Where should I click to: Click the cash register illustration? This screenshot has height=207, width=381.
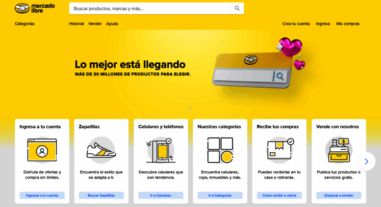click(339, 150)
